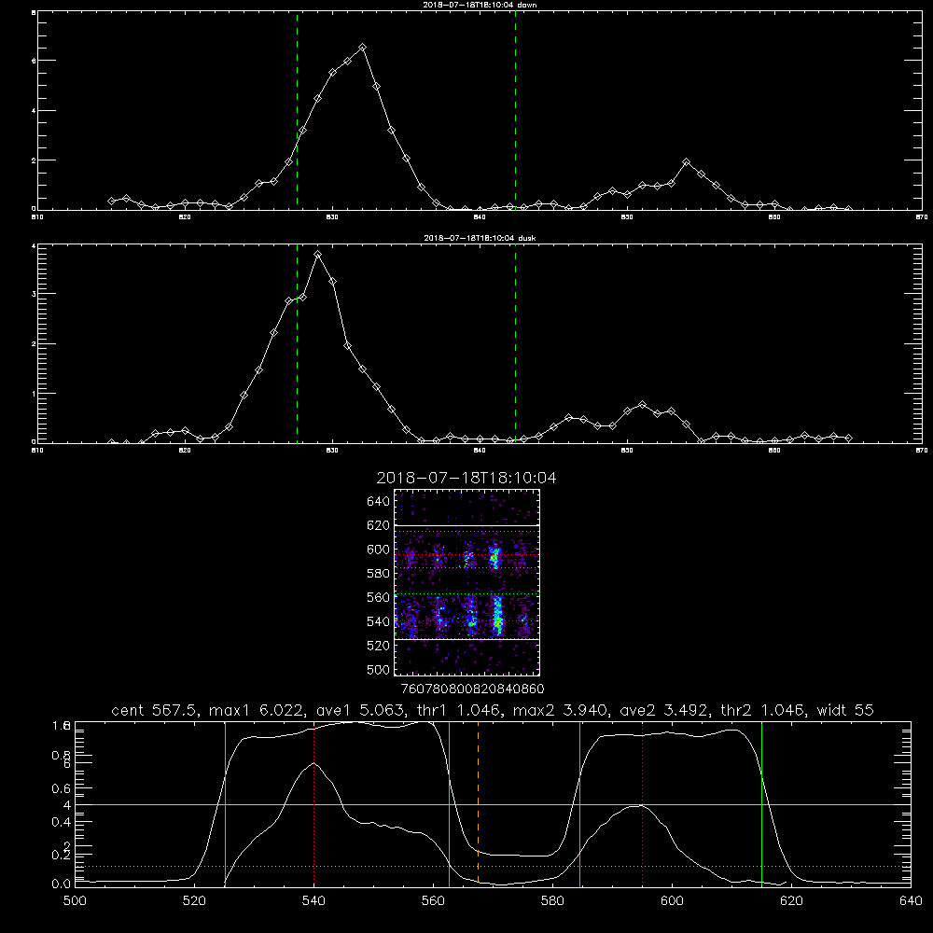The image size is (933, 933).
Task: Select the 'ave1 5.063' value in header
Action: [360, 710]
